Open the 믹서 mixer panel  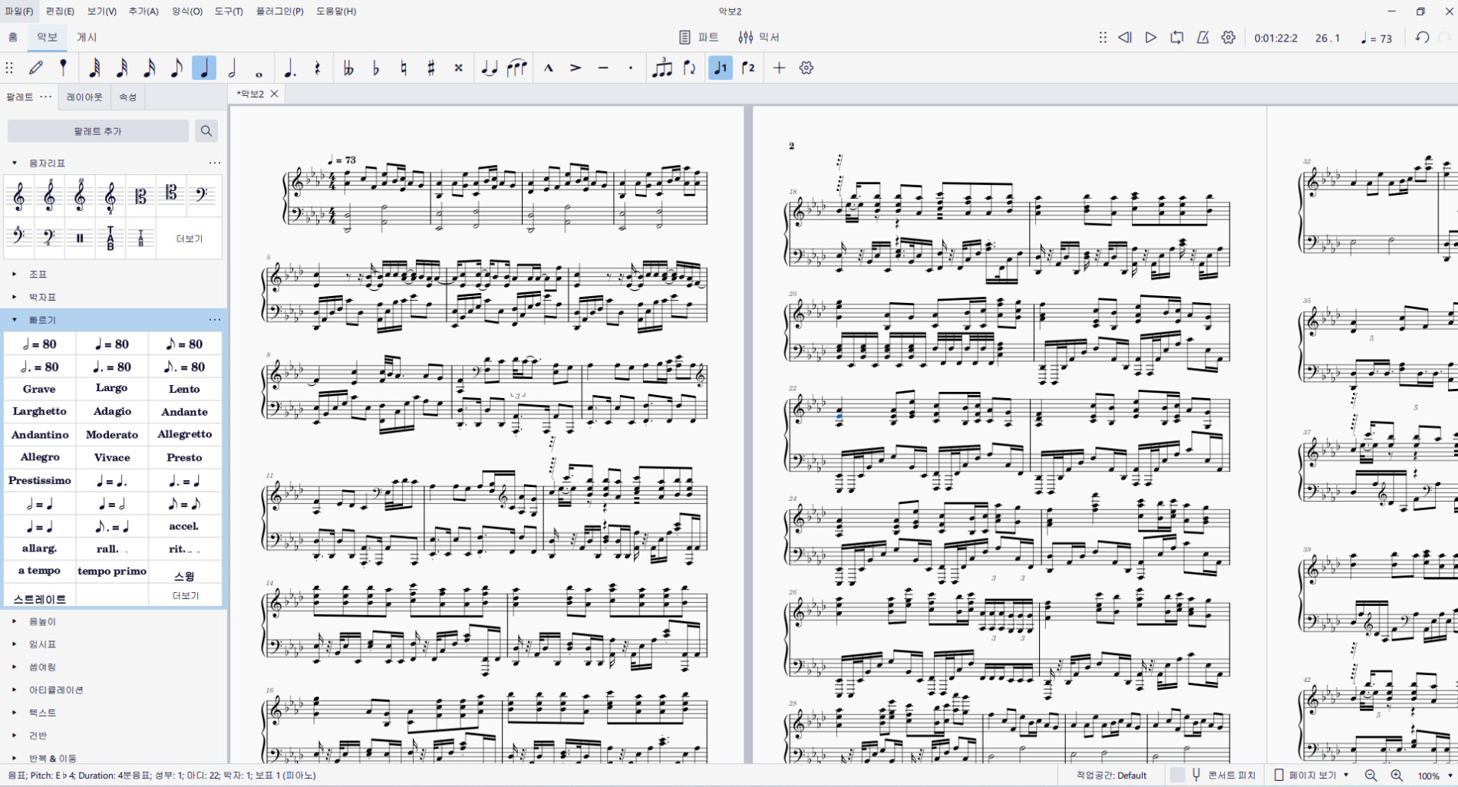coord(759,38)
